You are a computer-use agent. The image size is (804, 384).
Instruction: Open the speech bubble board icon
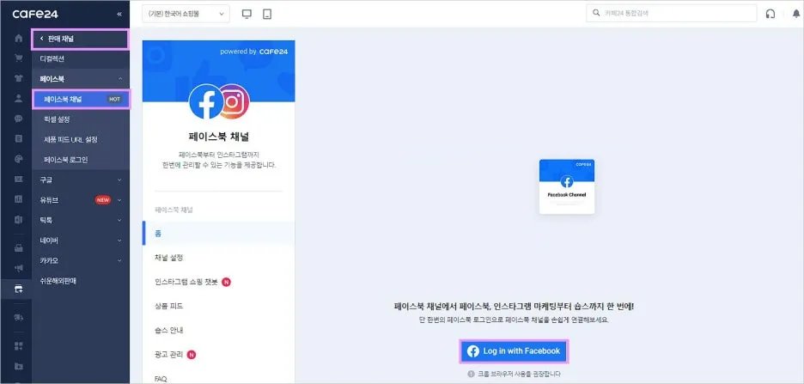18,119
